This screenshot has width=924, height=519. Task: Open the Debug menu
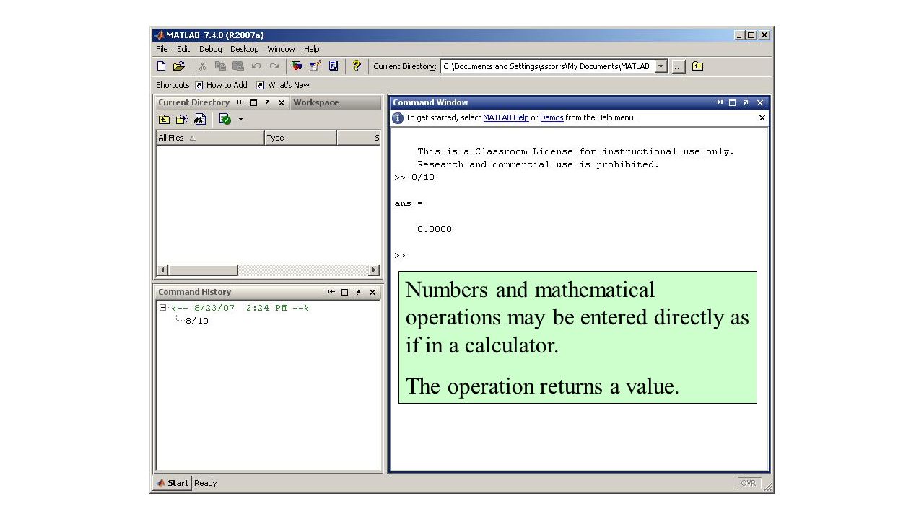click(x=211, y=49)
